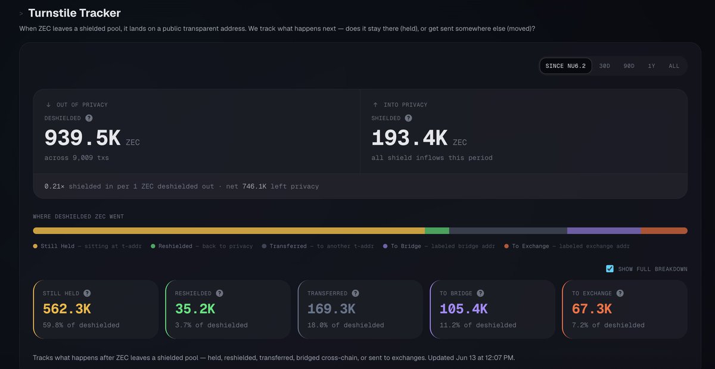Open the To Exchange card help icon
715x369 pixels.
[x=620, y=293]
